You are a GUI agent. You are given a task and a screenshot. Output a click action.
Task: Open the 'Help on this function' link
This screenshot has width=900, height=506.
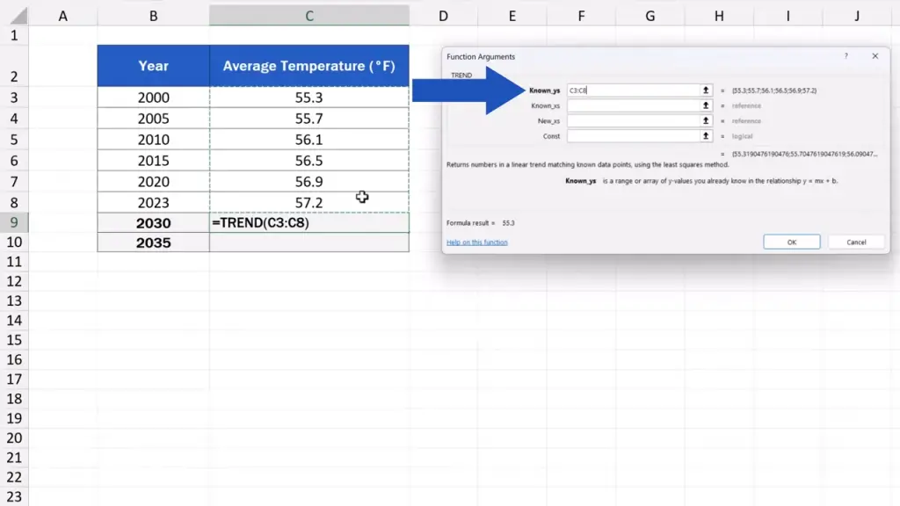coord(476,242)
